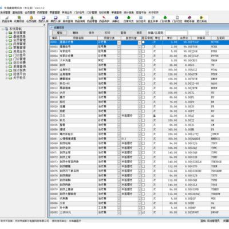Click the 增加 button
Viewport: 229px width, 229px height.
coord(60,33)
